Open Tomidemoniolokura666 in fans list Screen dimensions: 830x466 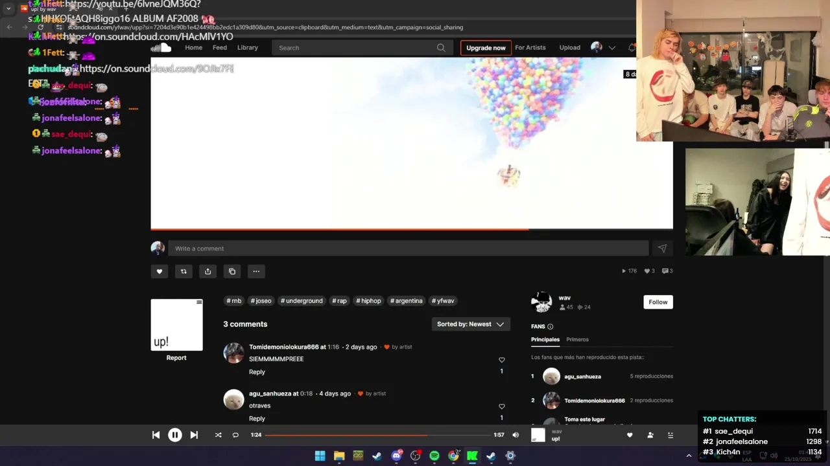point(595,401)
